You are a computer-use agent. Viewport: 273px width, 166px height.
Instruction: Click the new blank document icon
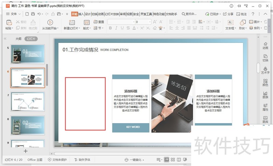27,14
